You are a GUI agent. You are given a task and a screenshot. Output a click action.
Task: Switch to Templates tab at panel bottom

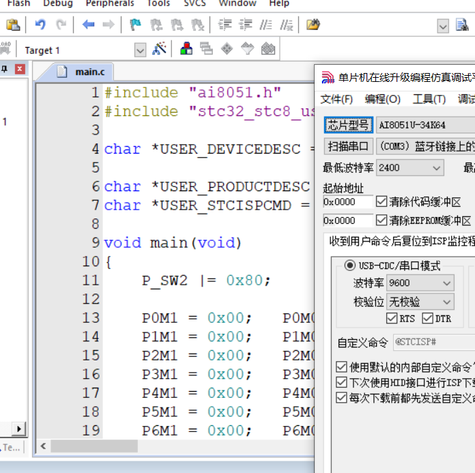[x=11, y=448]
